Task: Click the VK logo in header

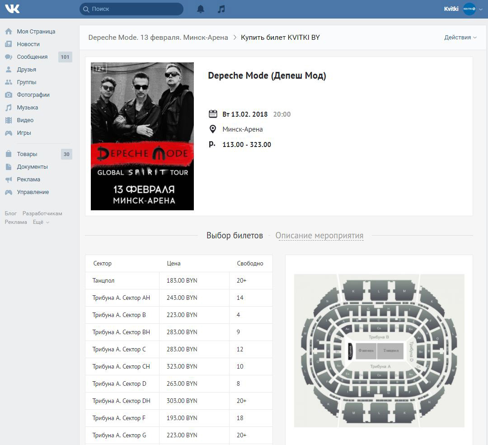Action: (x=12, y=9)
